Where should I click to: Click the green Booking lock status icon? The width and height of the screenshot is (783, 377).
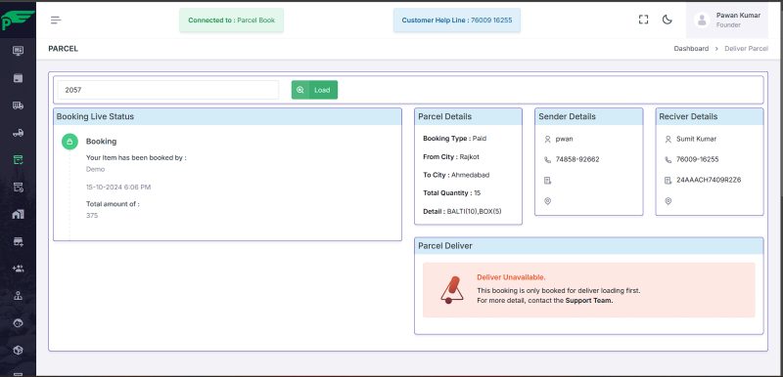[69, 142]
